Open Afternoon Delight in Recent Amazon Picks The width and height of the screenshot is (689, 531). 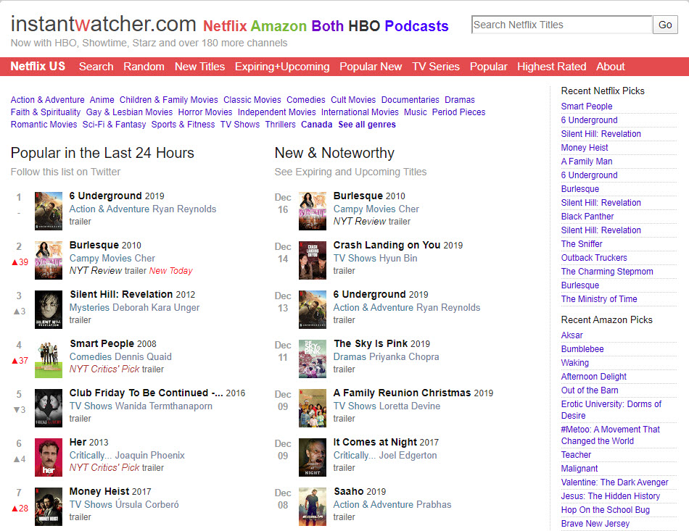point(594,377)
